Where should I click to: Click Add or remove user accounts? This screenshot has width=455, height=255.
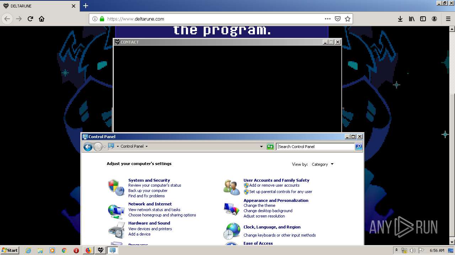tap(274, 185)
